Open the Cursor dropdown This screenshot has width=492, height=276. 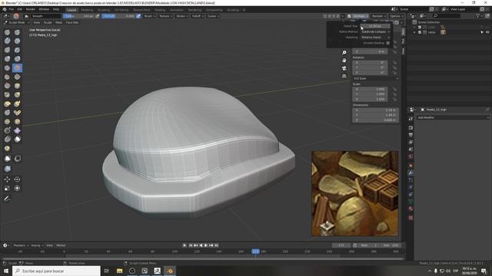[213, 16]
